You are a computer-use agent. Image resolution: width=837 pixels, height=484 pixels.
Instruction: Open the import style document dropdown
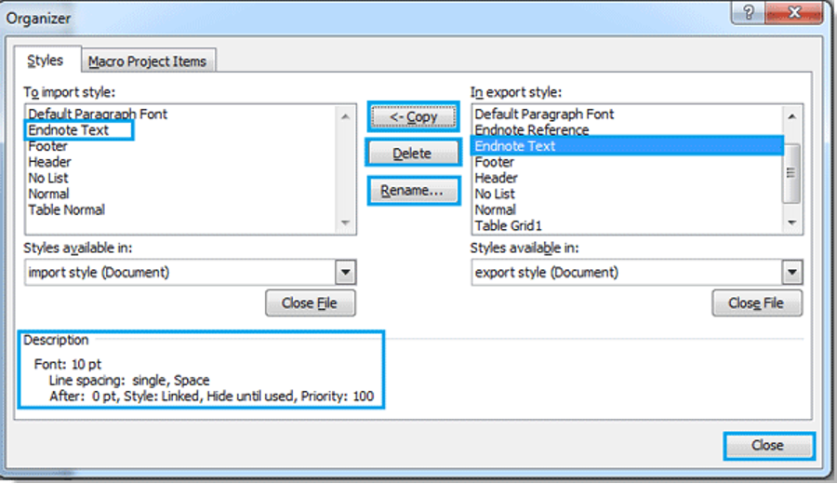click(345, 273)
